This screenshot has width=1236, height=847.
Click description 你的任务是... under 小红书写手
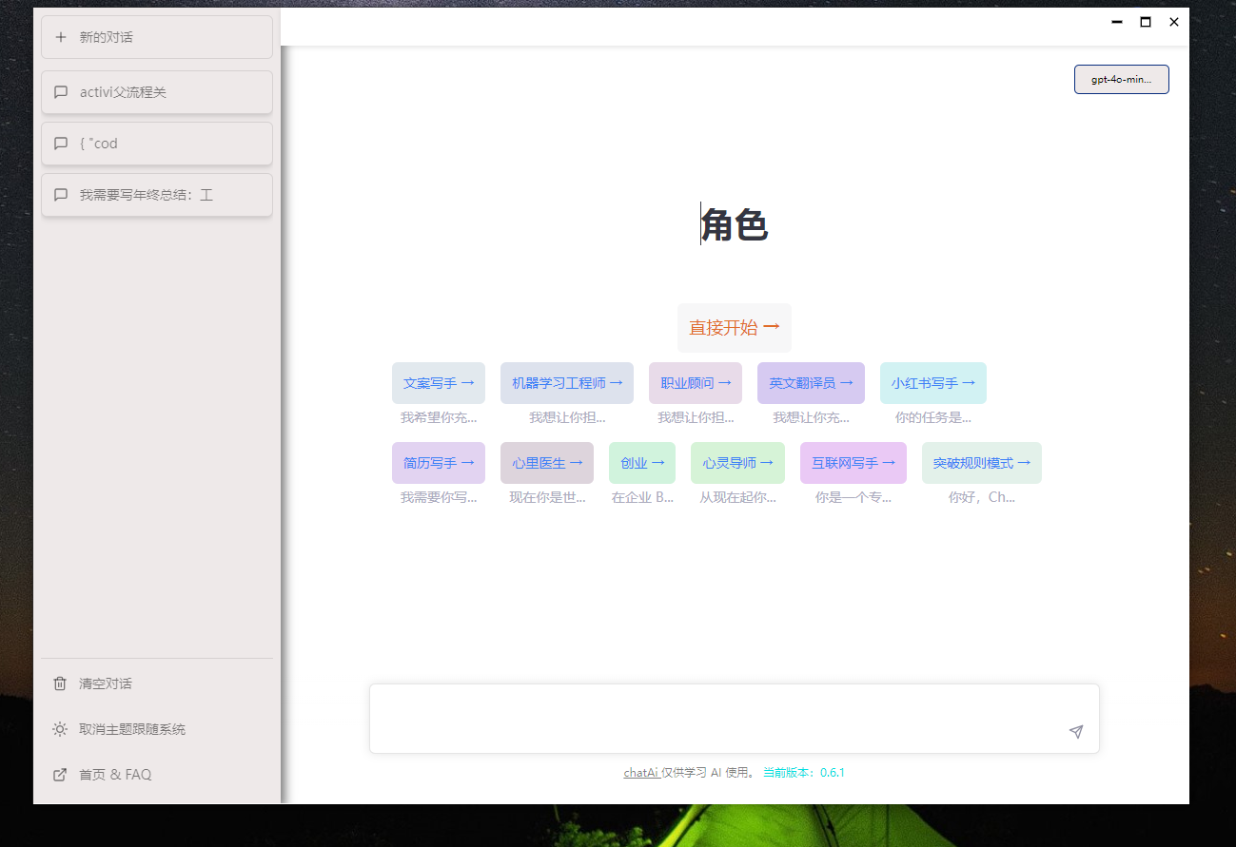pyautogui.click(x=933, y=417)
